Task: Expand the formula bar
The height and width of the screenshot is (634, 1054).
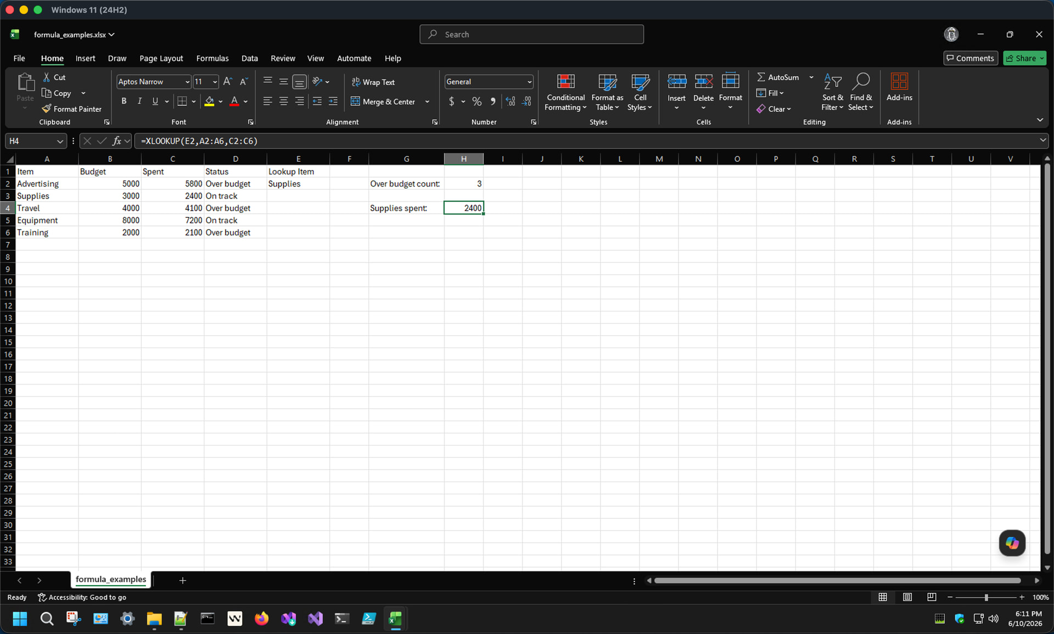Action: (x=1042, y=140)
